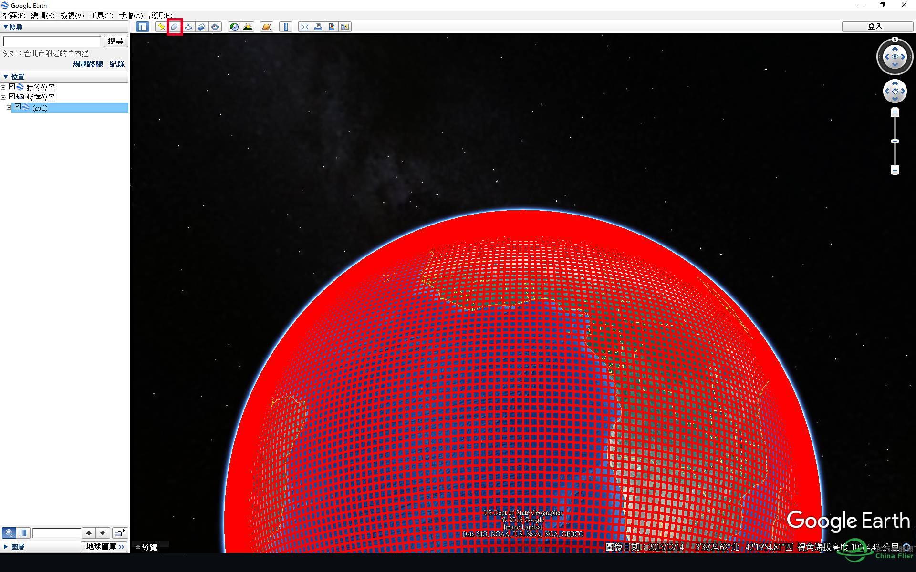
Task: Click the 規劃路線 directions link
Action: pos(88,64)
